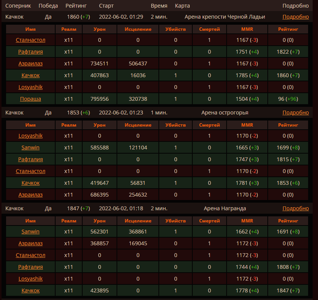Screen dimensions: 318x300
Task: Open Подробно link for Арена Награнда match
Action: click(296, 208)
